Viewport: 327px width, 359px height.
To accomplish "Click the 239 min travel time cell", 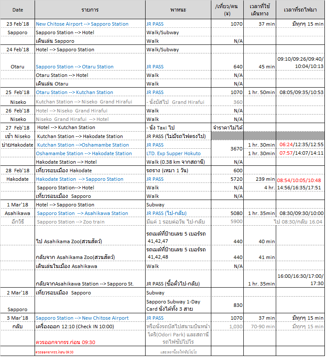I will (260, 179).
